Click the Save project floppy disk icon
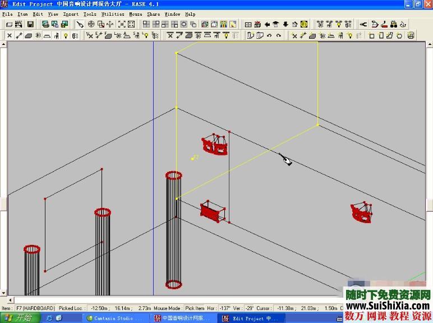This screenshot has width=433, height=323. pyautogui.click(x=30, y=24)
